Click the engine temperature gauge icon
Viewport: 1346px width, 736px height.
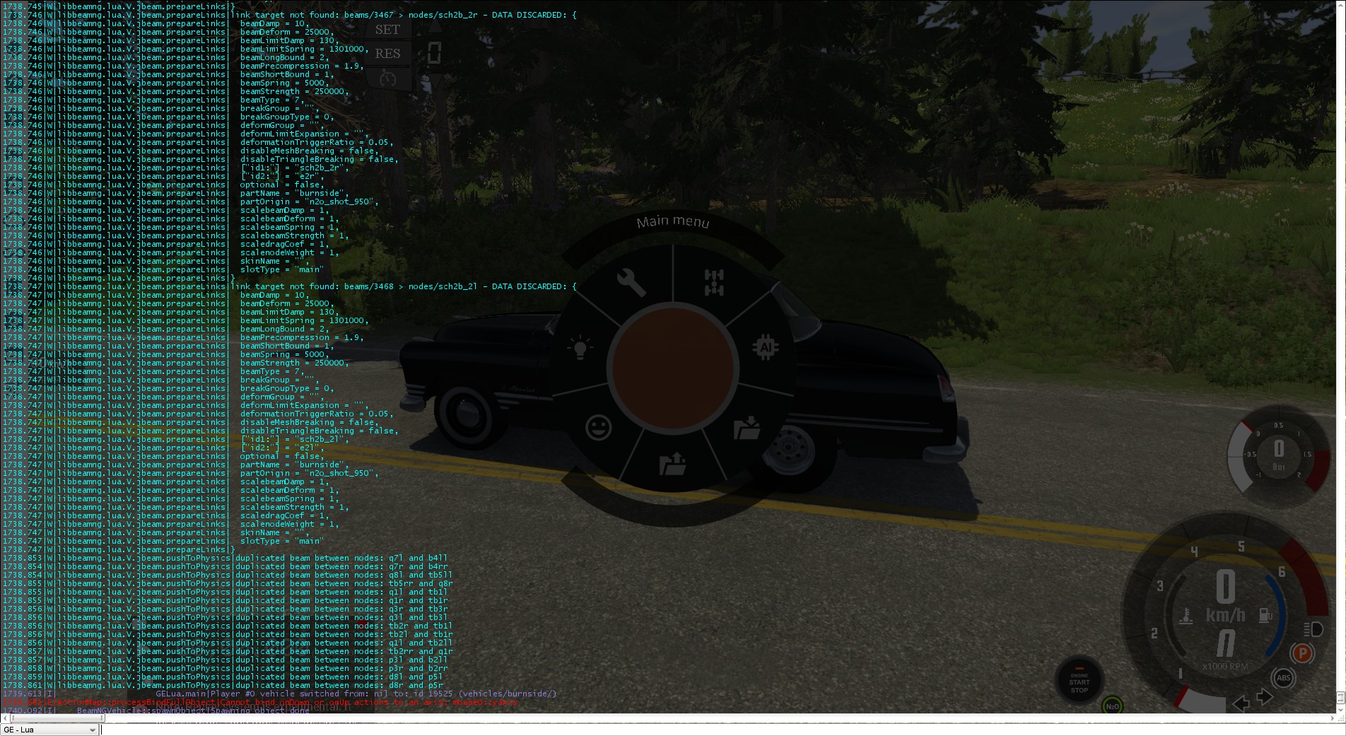(1186, 617)
